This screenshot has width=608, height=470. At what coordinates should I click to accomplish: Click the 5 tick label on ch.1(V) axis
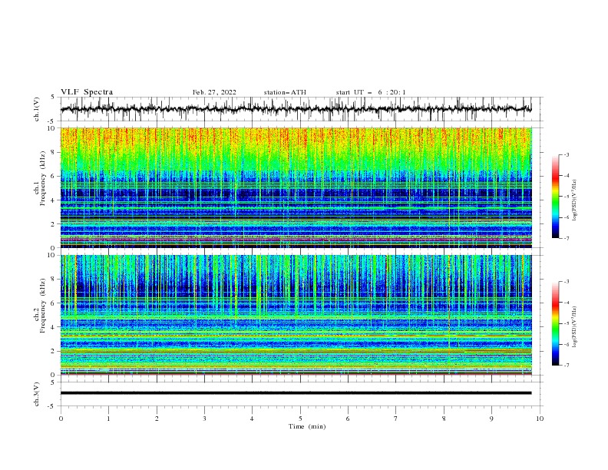54,98
